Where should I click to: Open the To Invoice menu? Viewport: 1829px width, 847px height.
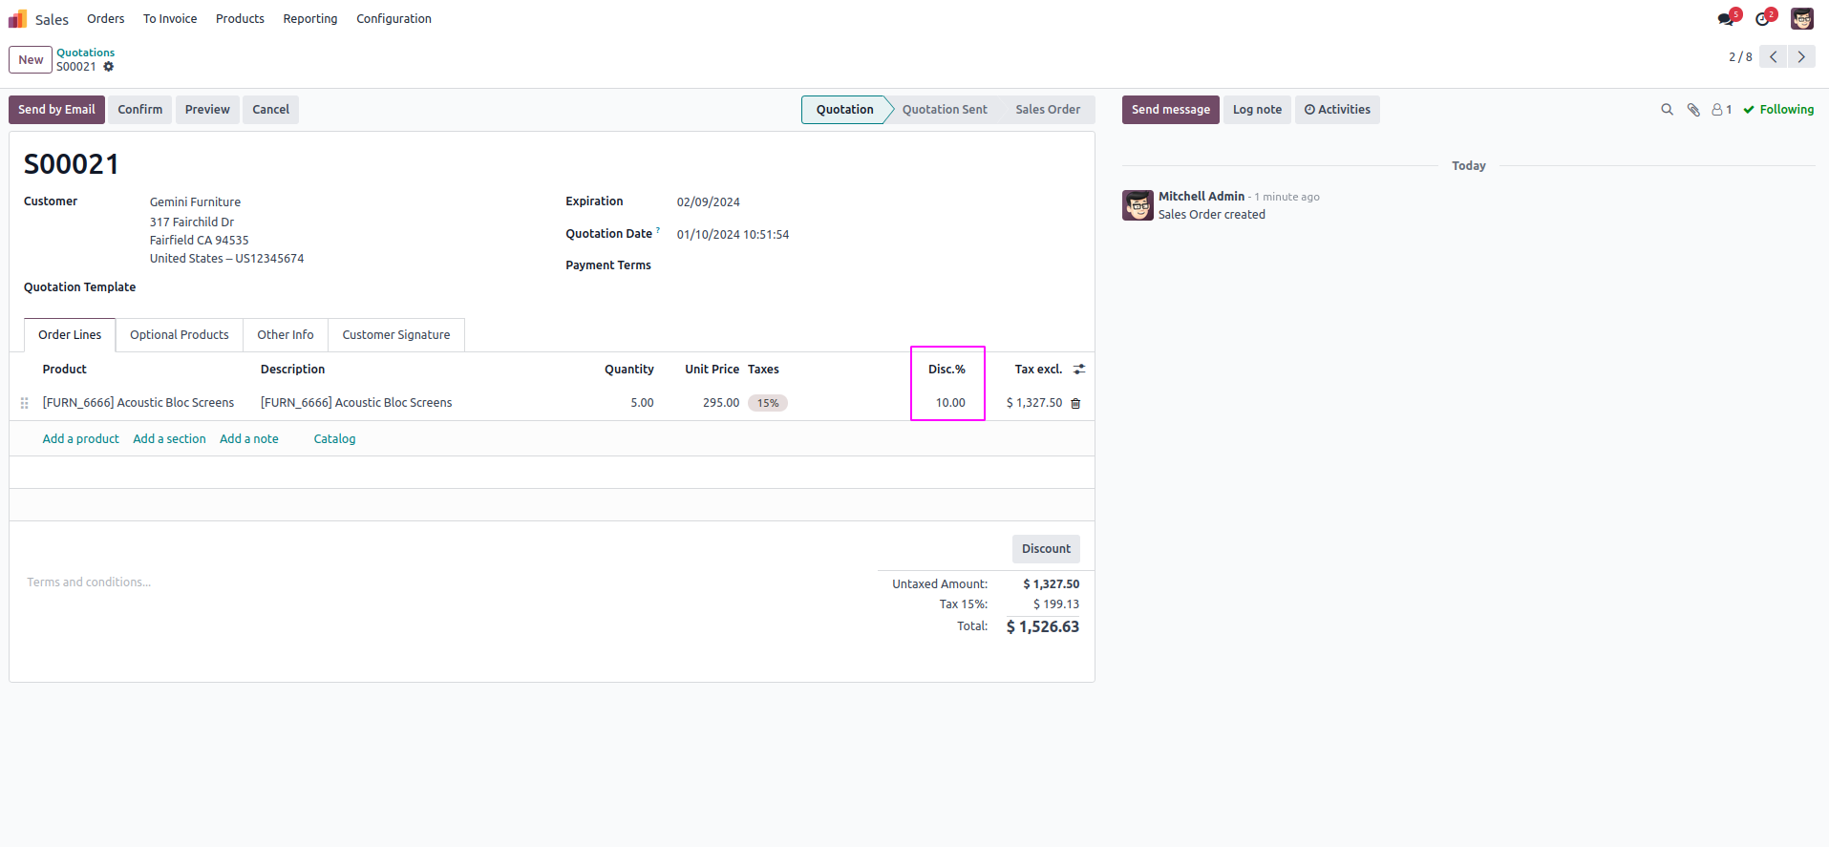pyautogui.click(x=170, y=19)
